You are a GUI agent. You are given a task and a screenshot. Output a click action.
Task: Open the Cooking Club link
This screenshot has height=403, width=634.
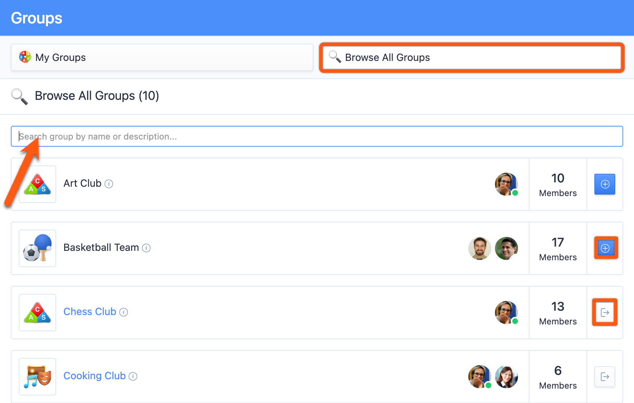(x=94, y=376)
